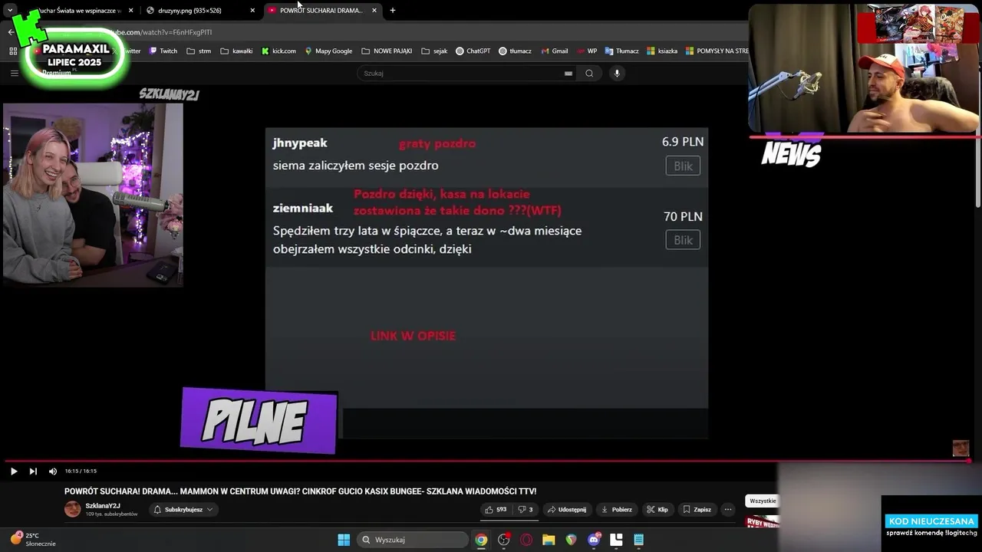Go back with the browser arrow
The width and height of the screenshot is (982, 552).
[x=11, y=32]
